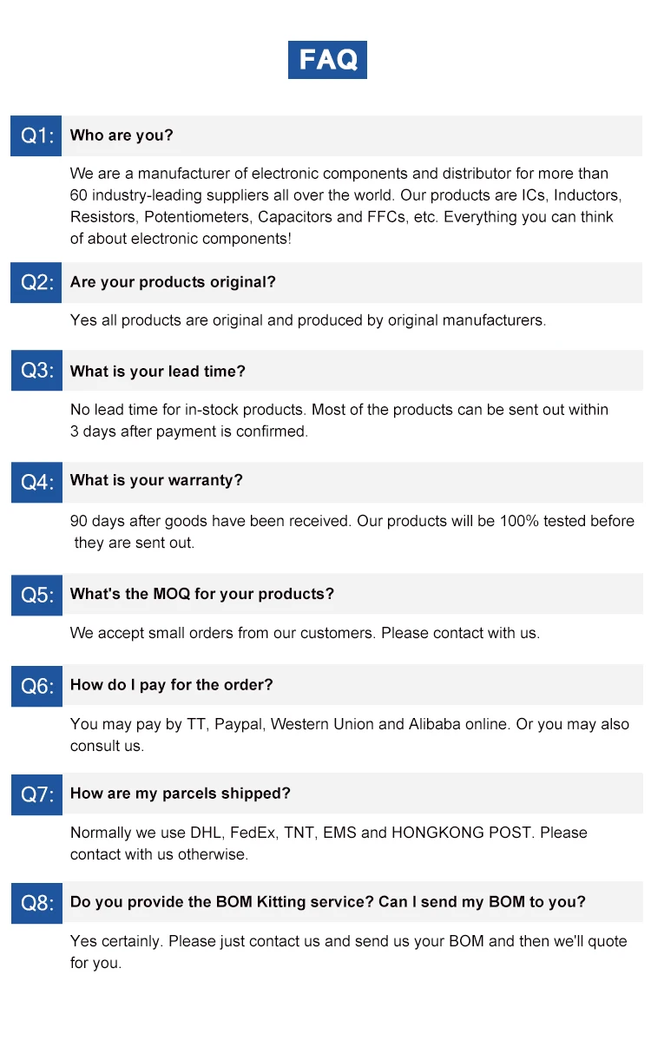
Task: Expand the "Who are you?" question
Action: pyautogui.click(x=122, y=135)
